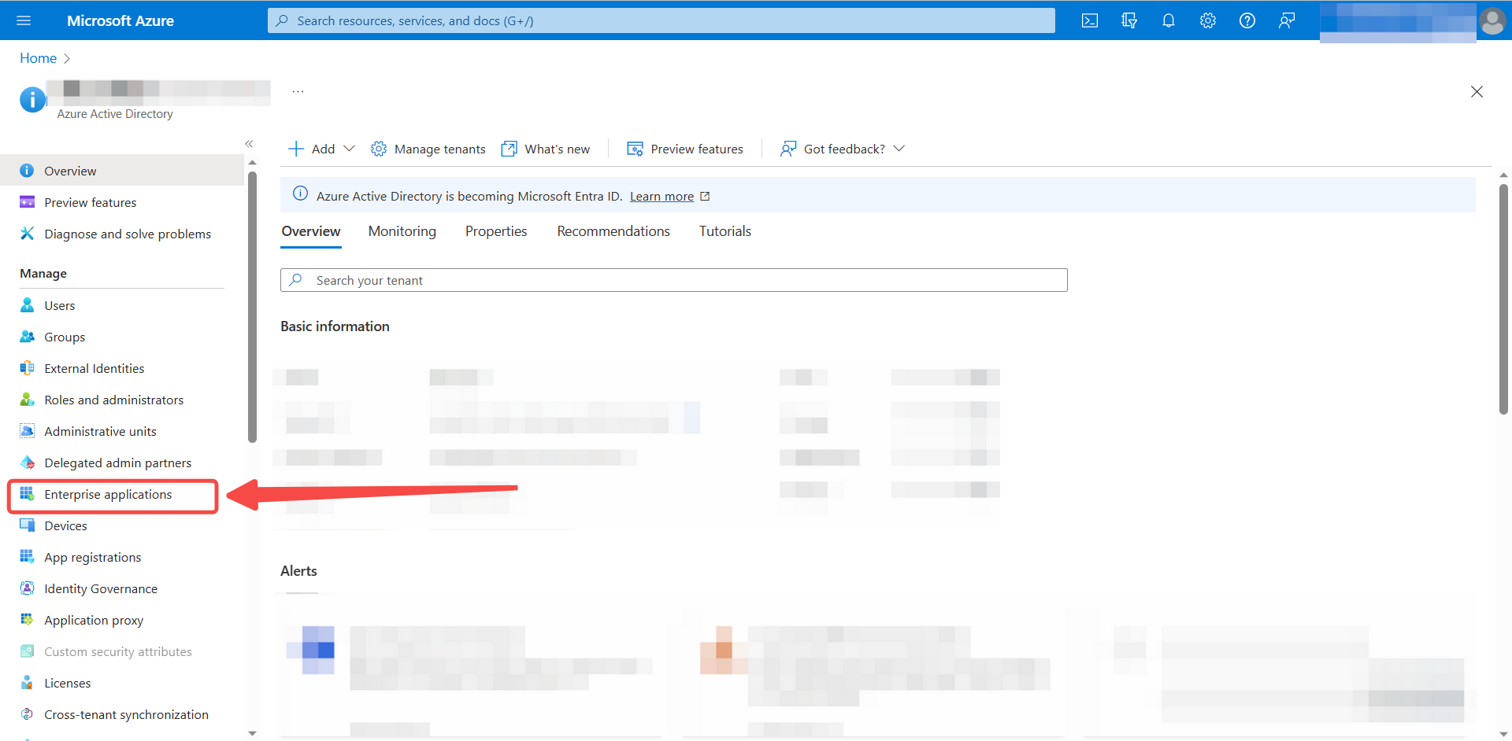1512x741 pixels.
Task: Open portal settings gear
Action: 1208,20
